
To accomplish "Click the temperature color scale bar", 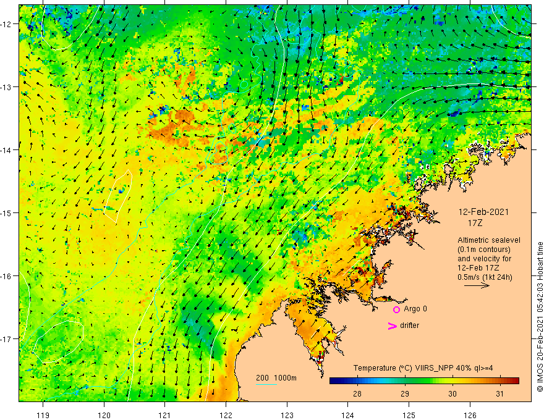I will [424, 381].
